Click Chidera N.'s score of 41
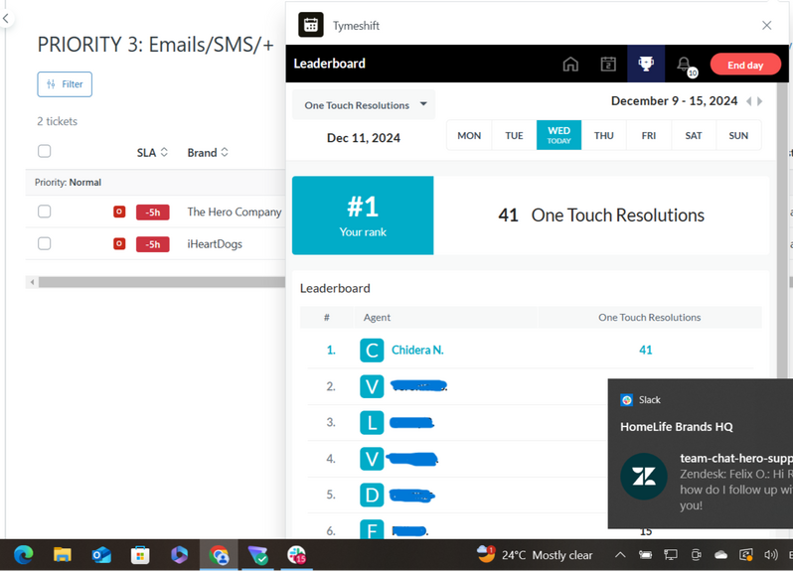This screenshot has height=571, width=793. (645, 351)
